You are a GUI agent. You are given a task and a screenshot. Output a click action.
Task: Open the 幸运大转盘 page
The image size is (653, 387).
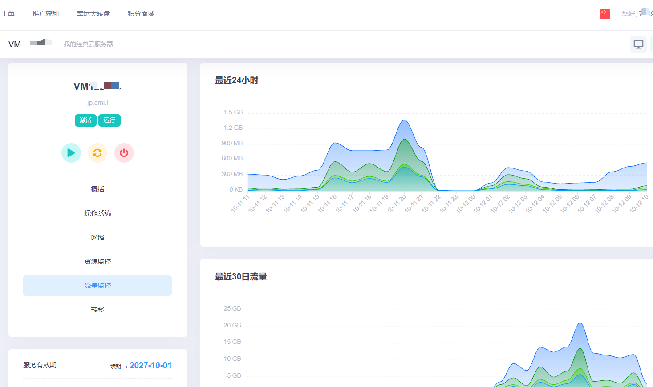(x=93, y=14)
